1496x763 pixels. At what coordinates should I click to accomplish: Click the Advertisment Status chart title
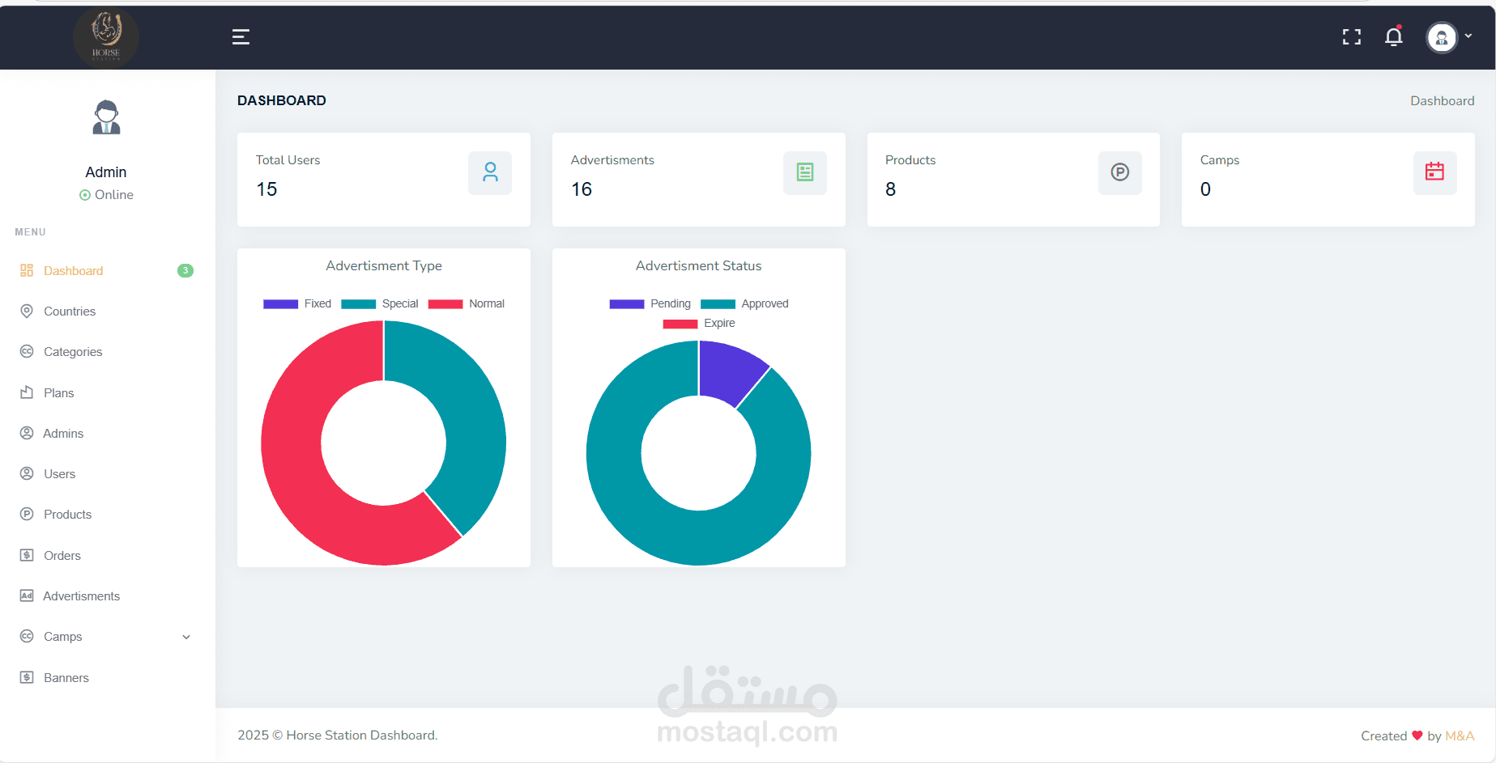(698, 265)
